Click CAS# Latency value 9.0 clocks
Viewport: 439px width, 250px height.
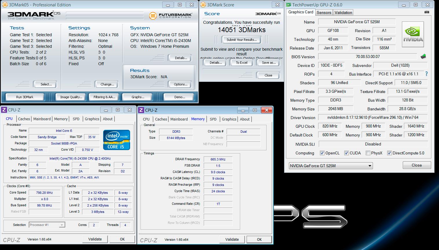tap(218, 172)
